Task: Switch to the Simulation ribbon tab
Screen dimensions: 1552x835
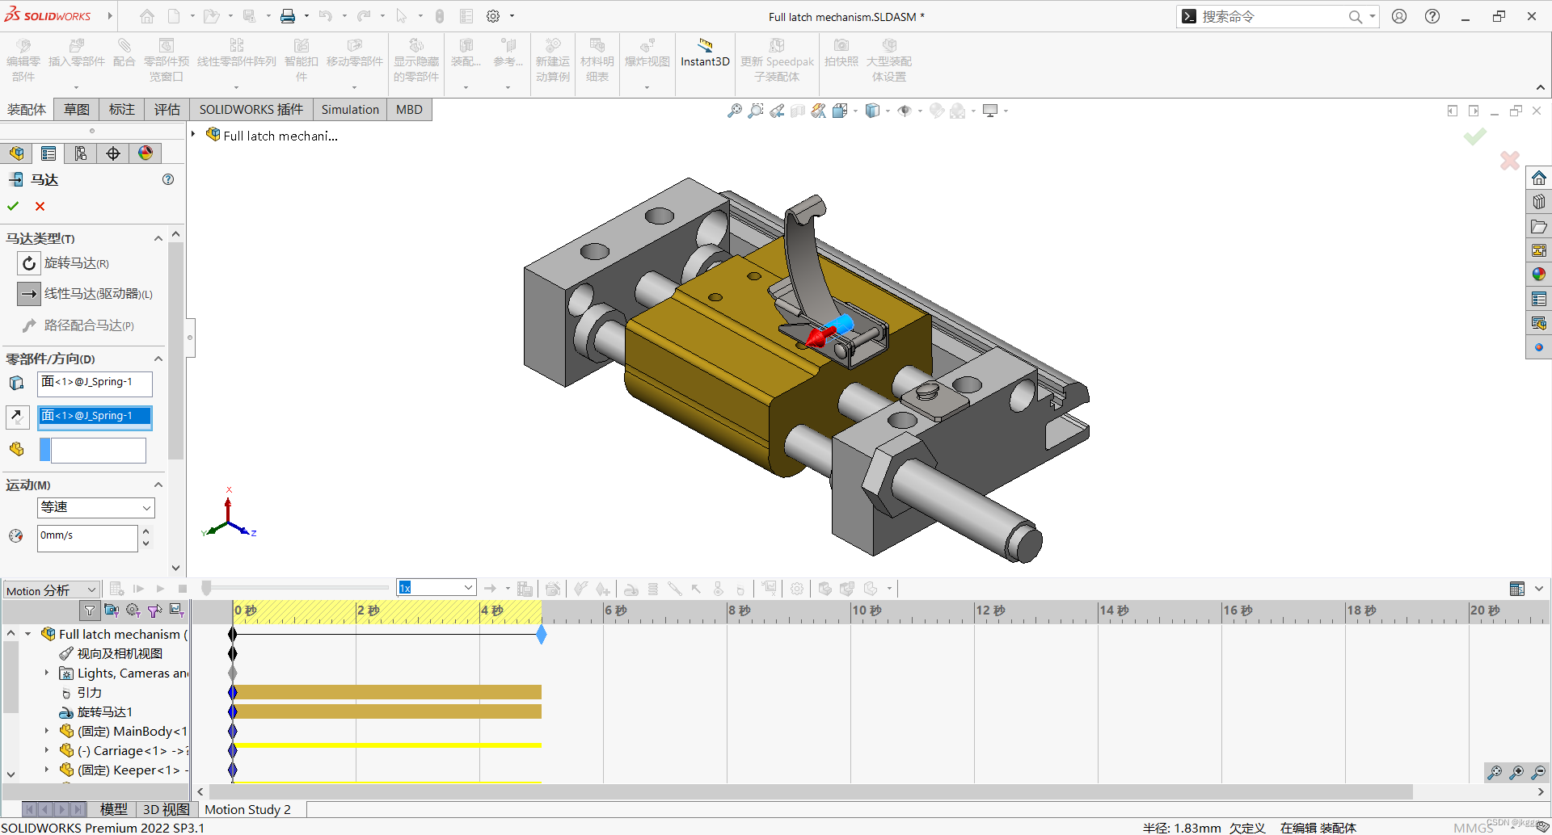Action: 349,109
